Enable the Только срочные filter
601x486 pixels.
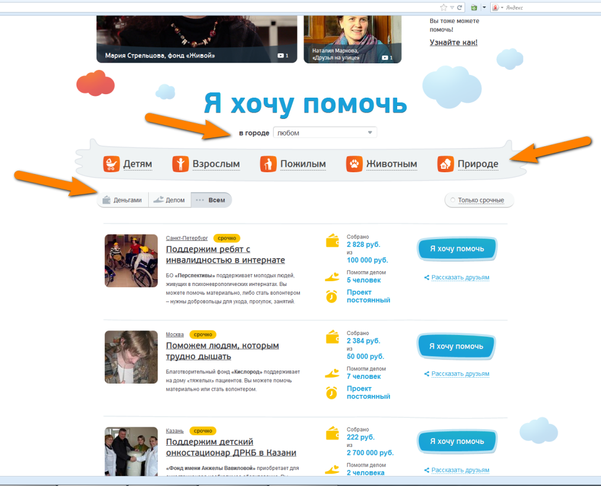pos(478,200)
